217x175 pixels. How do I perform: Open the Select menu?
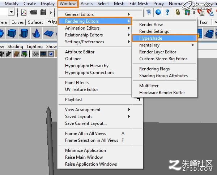[x=103, y=4]
